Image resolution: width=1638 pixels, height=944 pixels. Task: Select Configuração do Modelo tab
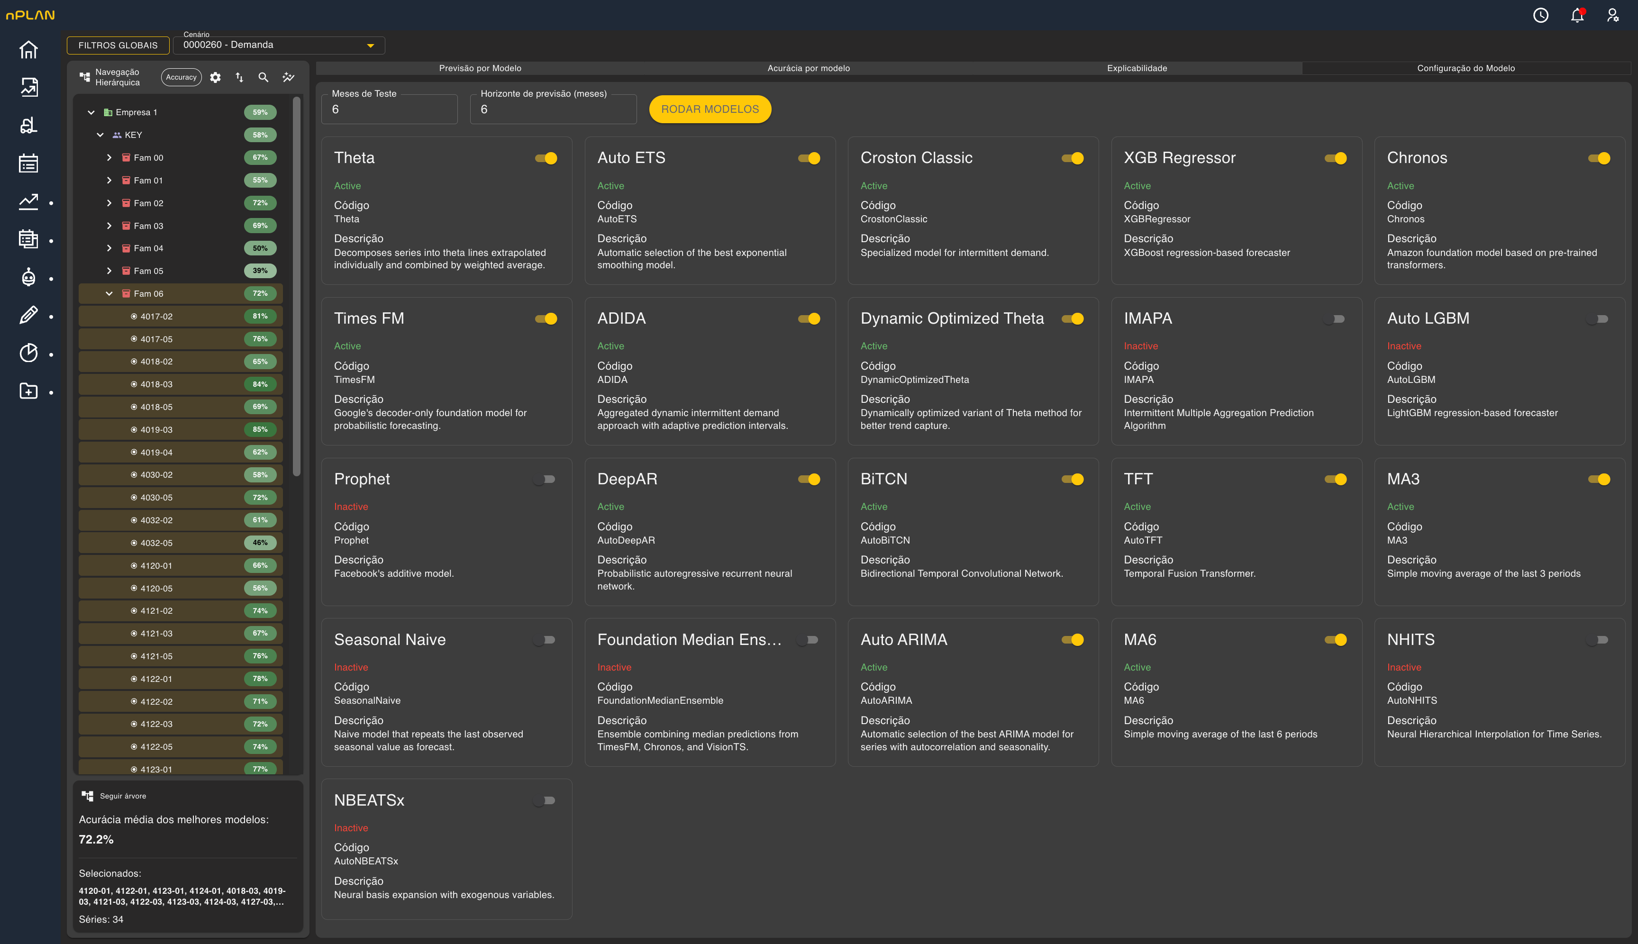(x=1465, y=68)
